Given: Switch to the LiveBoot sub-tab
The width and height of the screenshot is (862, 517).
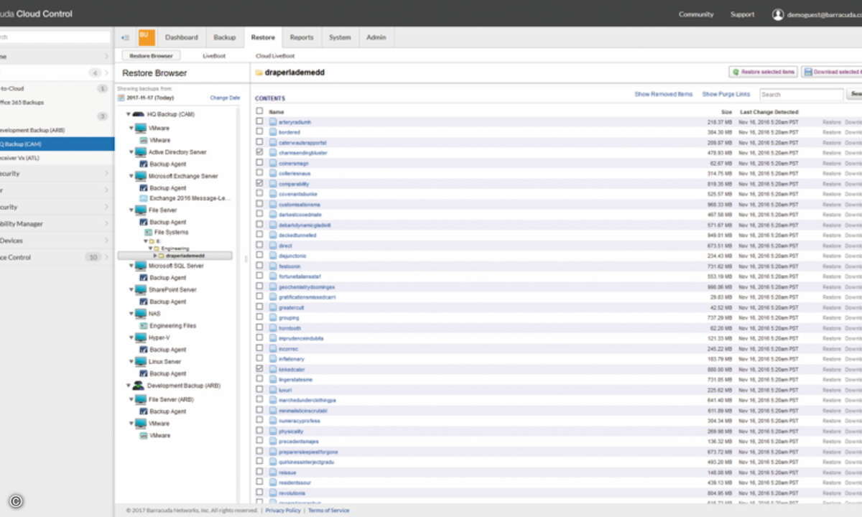Looking at the screenshot, I should click(214, 55).
